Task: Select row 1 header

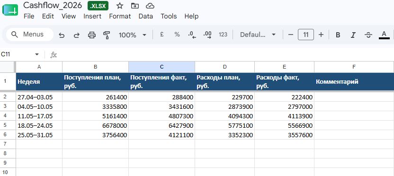Action: [8, 81]
